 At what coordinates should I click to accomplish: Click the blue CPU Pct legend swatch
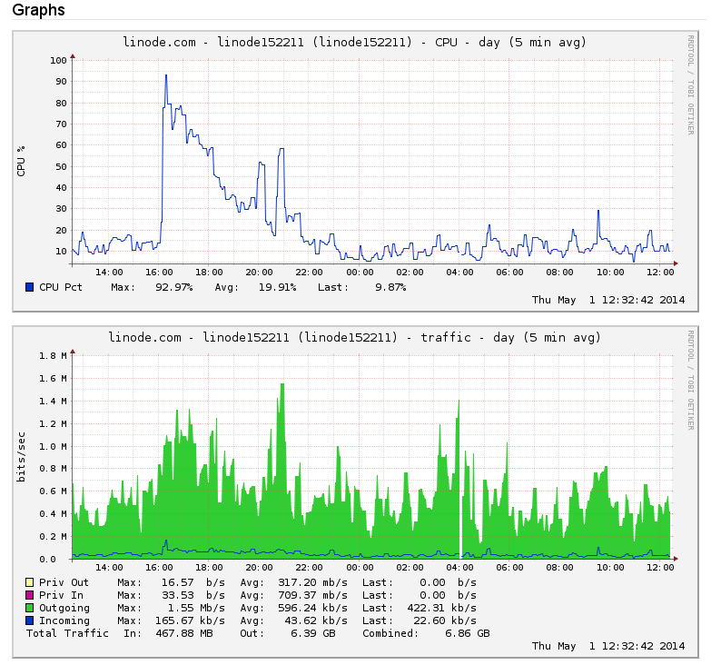point(29,287)
